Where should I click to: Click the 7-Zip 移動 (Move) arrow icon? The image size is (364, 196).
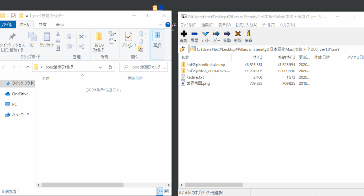tap(227, 34)
